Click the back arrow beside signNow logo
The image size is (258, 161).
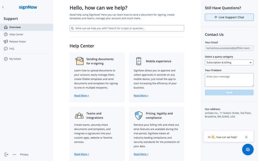point(3,7)
